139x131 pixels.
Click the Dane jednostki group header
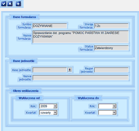[x=24, y=61]
